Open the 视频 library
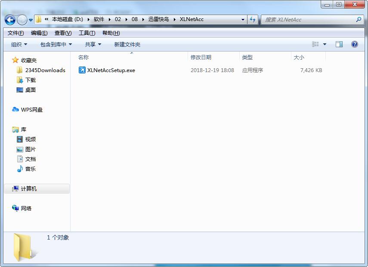This screenshot has height=267, width=368. click(30, 139)
